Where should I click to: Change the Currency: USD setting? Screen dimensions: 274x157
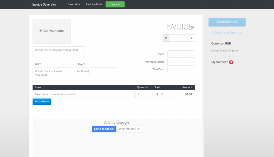pyautogui.click(x=221, y=43)
